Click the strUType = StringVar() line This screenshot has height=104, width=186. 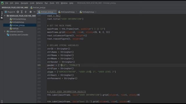(60, 68)
